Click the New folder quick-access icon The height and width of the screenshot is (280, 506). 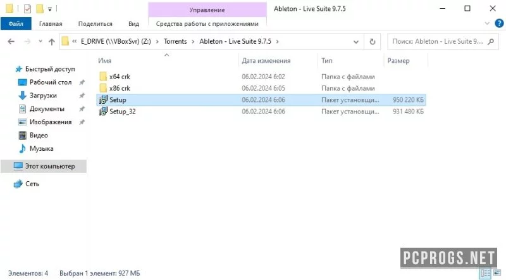point(40,9)
